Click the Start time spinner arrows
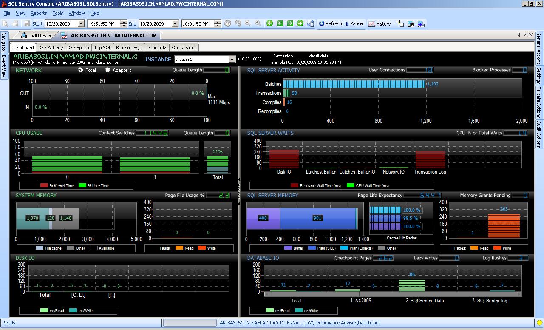 click(x=124, y=24)
